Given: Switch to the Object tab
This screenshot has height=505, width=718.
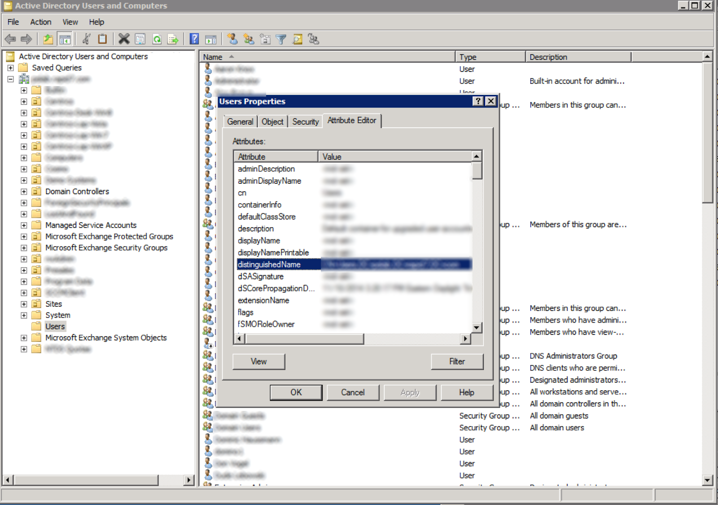Looking at the screenshot, I should [272, 121].
